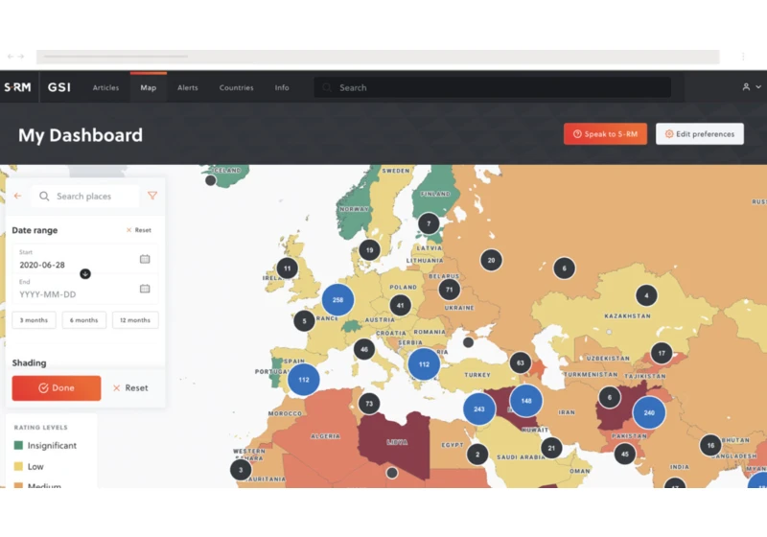Click the back arrow in filter panel
Screen dimensions: 767x537
tap(17, 196)
